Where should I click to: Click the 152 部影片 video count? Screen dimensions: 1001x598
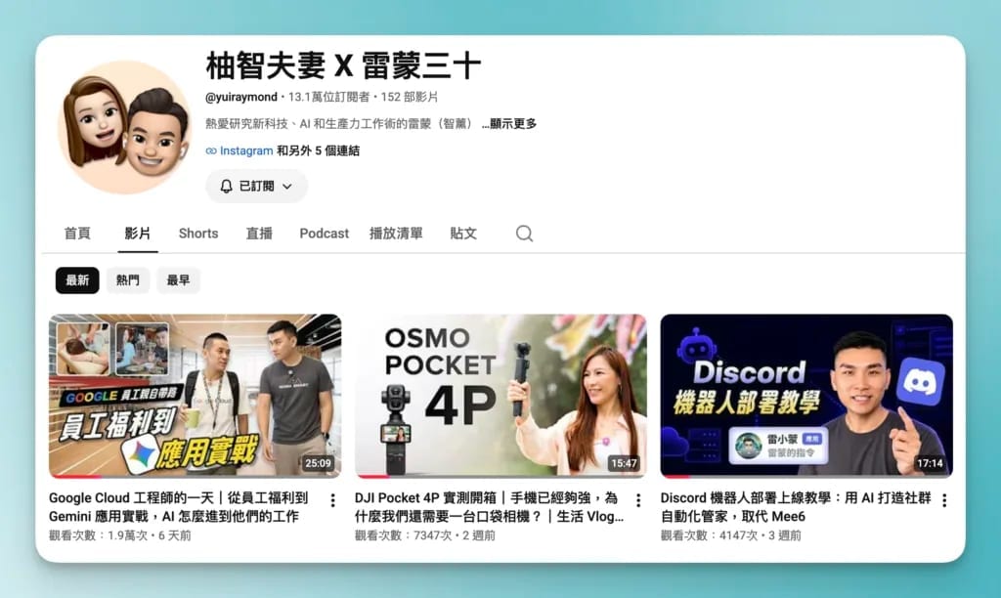pyautogui.click(x=410, y=97)
